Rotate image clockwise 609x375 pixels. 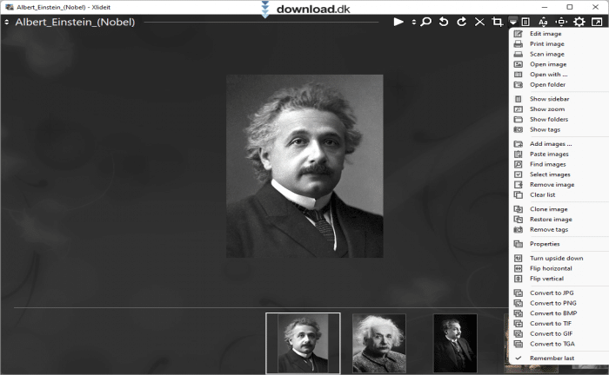pyautogui.click(x=461, y=22)
